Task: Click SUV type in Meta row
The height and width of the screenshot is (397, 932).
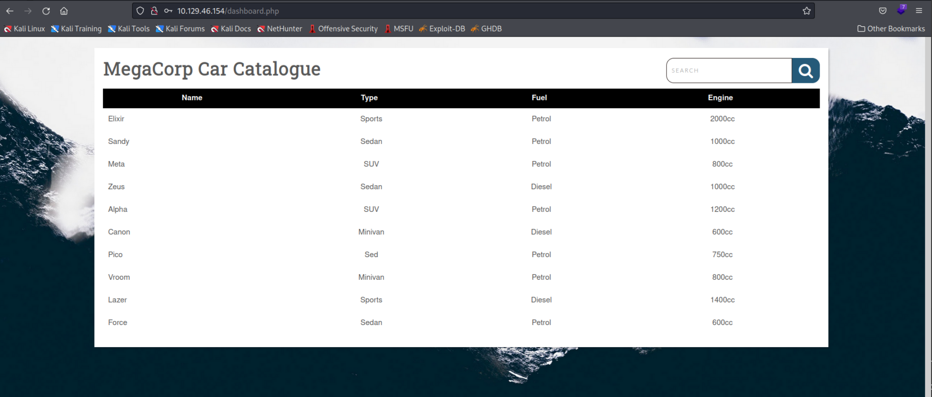Action: click(x=371, y=164)
